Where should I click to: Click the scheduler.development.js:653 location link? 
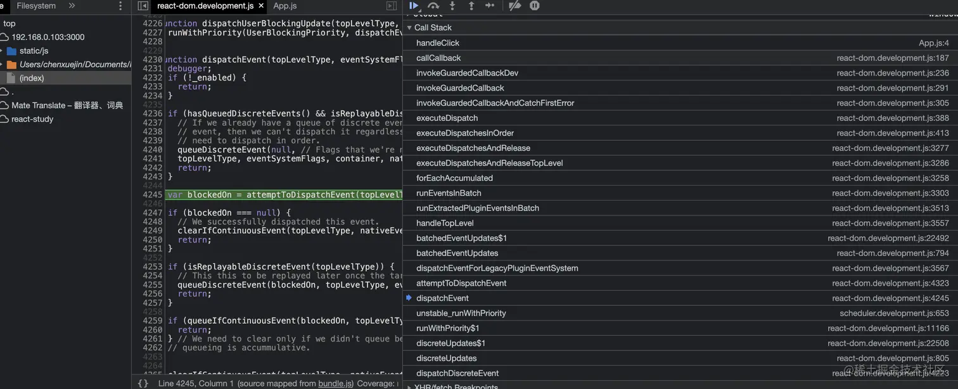895,314
